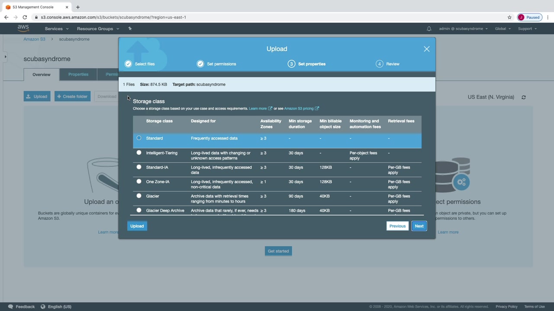Click the pin shortcut icon in navbar
The height and width of the screenshot is (311, 554).
130,29
